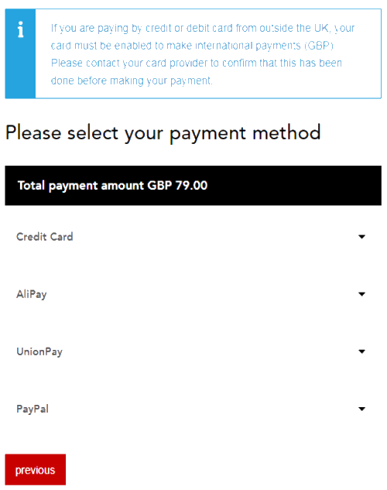
Task: Click the UnionPay dropdown arrow icon
Action: point(361,351)
